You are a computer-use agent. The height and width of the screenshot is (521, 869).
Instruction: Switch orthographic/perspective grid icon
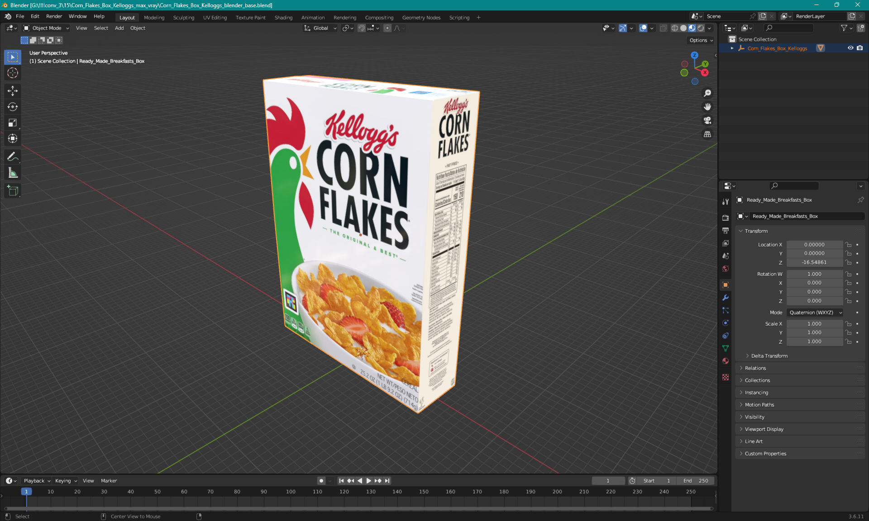707,134
